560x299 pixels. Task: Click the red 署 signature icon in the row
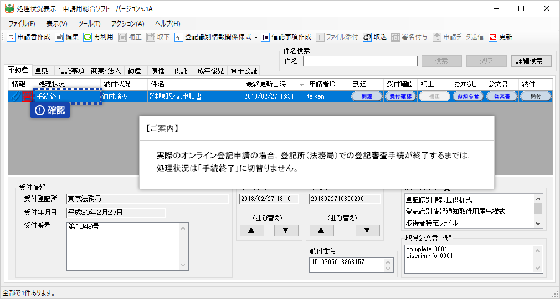click(27, 96)
